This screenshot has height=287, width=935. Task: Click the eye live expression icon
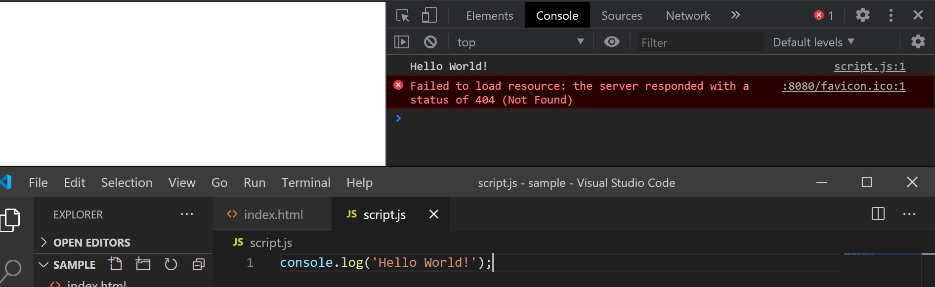pyautogui.click(x=611, y=42)
